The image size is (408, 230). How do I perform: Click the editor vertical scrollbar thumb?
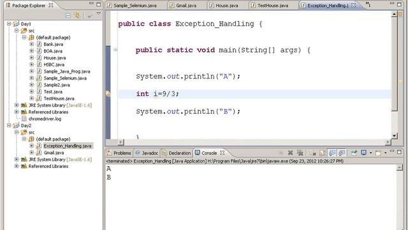pyautogui.click(x=394, y=64)
